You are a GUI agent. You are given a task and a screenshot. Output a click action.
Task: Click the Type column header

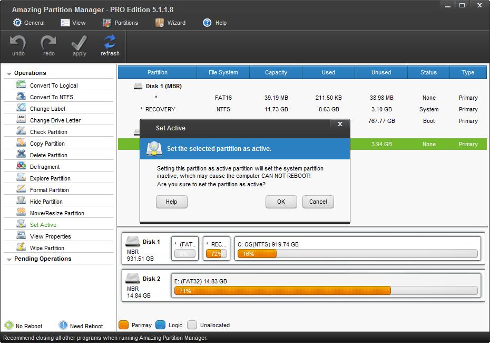[468, 72]
